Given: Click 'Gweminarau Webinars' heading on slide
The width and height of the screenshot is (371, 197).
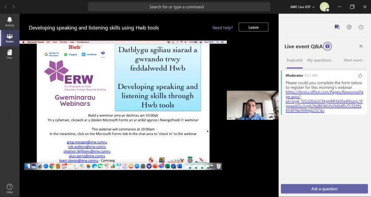Looking at the screenshot, I should tap(75, 100).
